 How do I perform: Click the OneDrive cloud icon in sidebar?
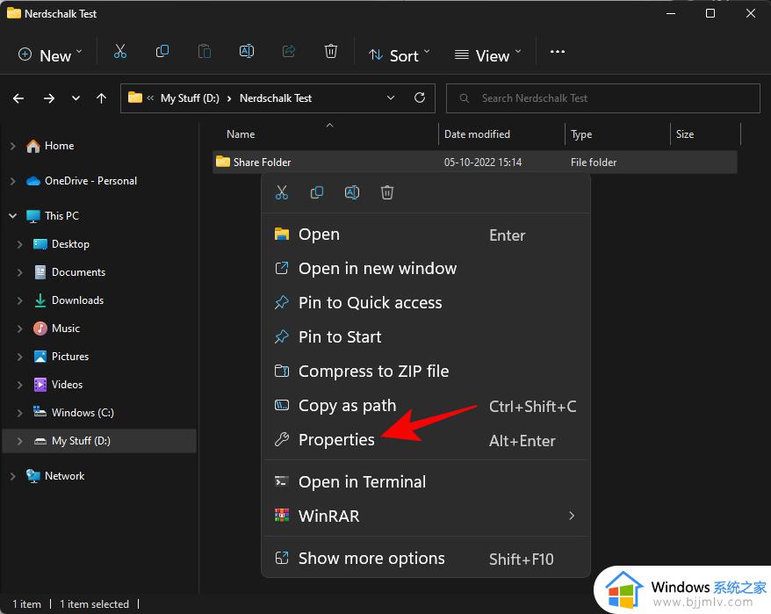tap(33, 181)
